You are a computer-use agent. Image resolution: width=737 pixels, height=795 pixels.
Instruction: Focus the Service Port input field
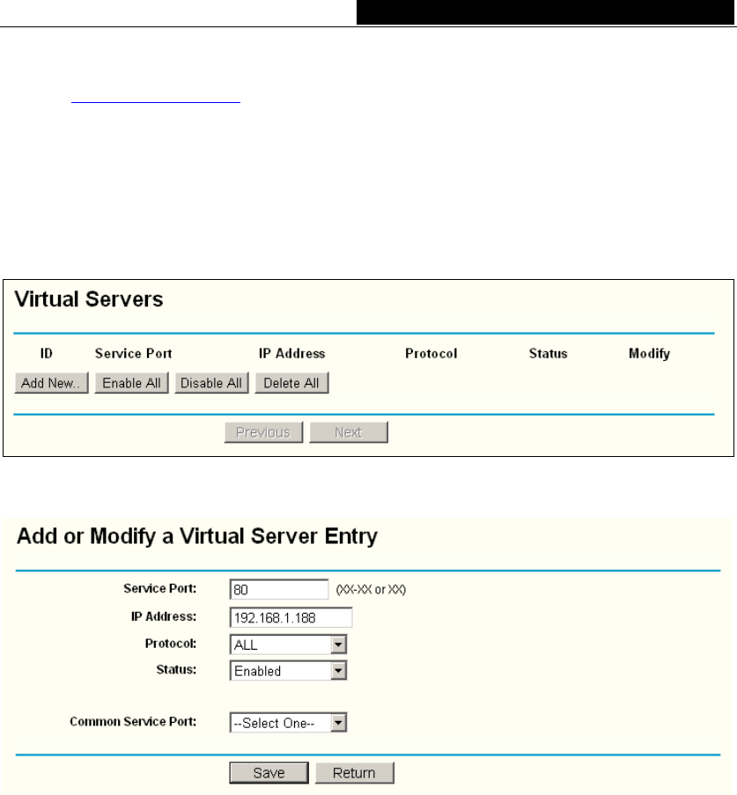279,590
